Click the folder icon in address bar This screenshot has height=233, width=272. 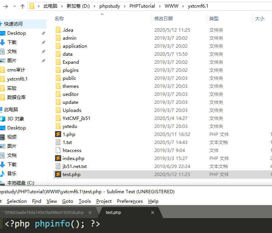click(x=32, y=6)
